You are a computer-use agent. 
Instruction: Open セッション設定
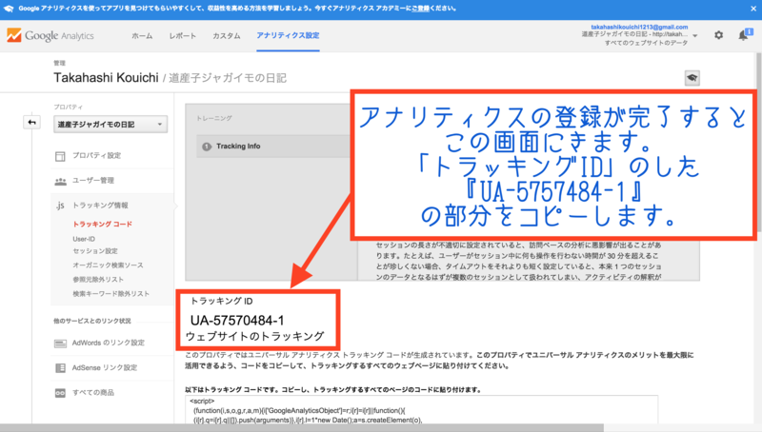95,251
